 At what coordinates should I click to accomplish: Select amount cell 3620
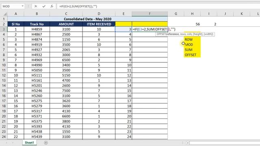tap(66, 101)
